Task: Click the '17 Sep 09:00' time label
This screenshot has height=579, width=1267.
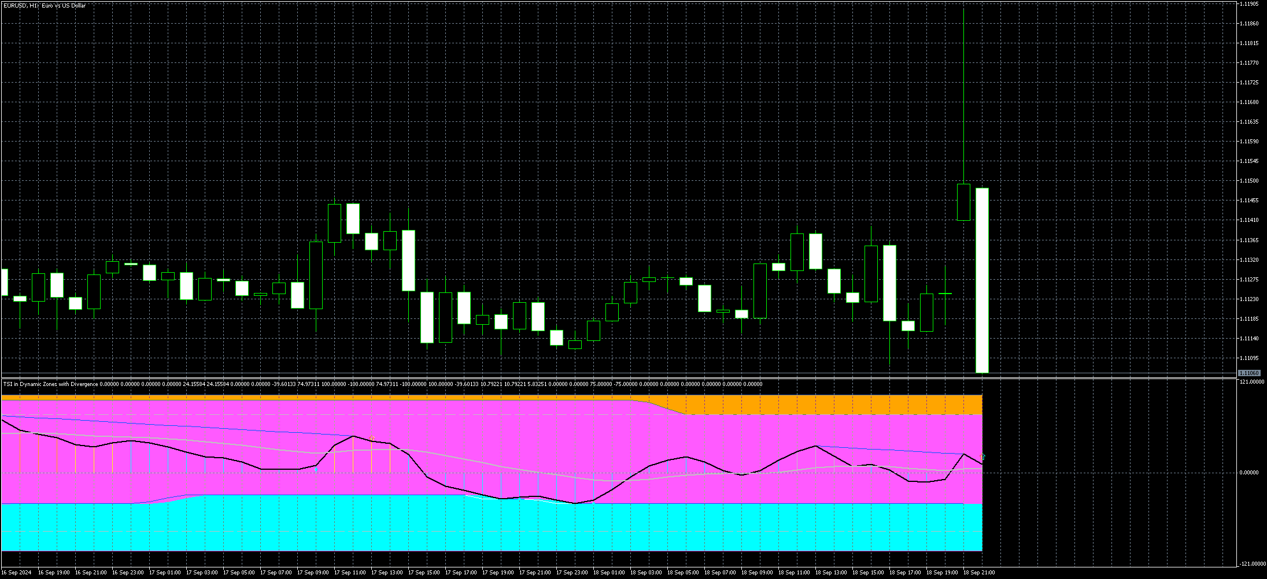Action: [x=313, y=573]
